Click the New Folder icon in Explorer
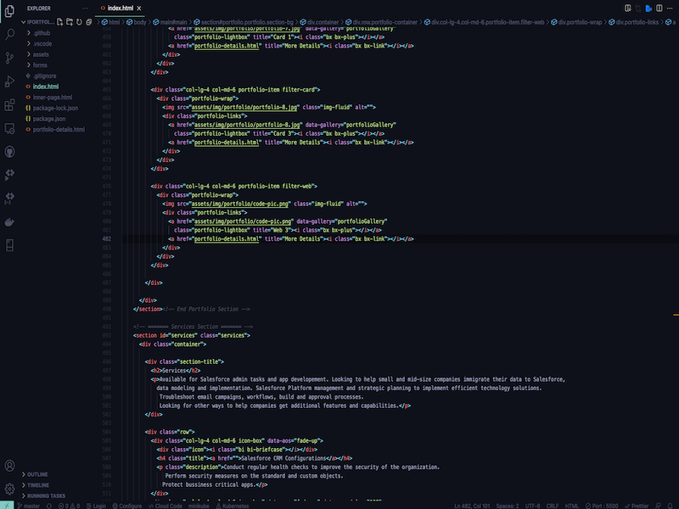This screenshot has height=509, width=679. [70, 22]
